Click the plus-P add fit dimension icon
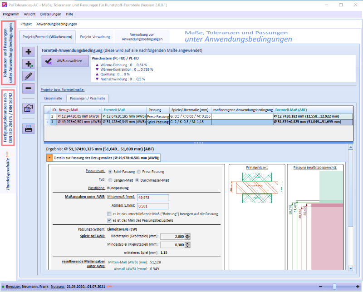Viewport: 363px width, 292px height. [x=29, y=64]
